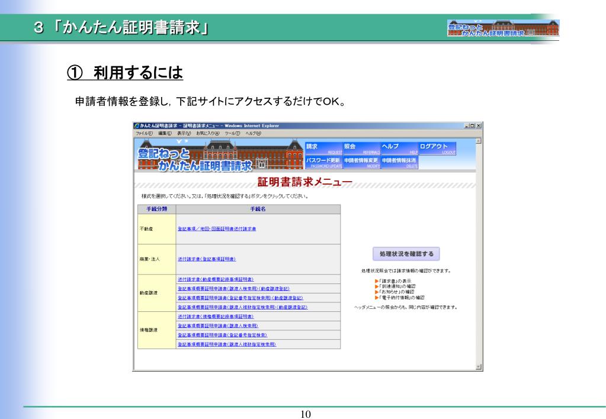The image size is (606, 419).
Task: Open the 表示(V) menu
Action: [184, 134]
